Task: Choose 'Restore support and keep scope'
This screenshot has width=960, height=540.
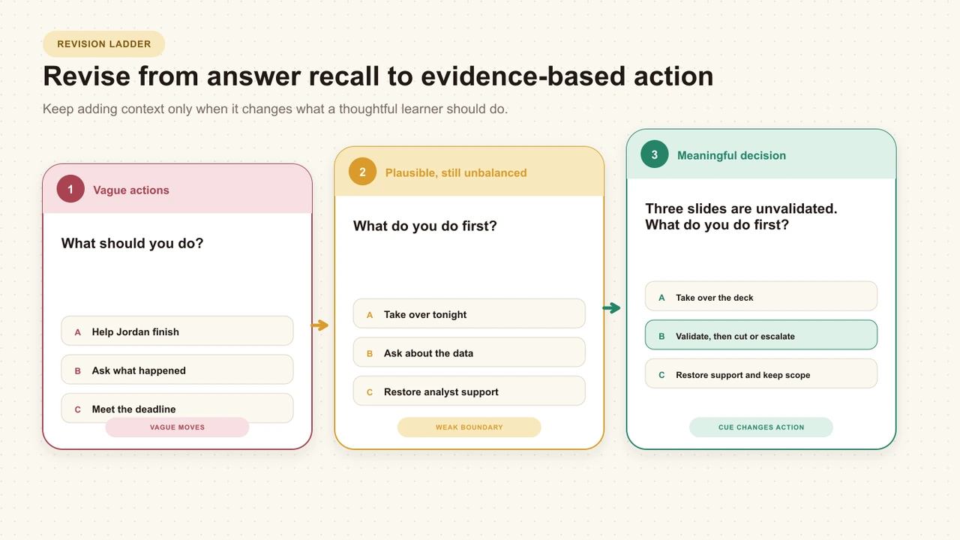Action: coord(760,374)
